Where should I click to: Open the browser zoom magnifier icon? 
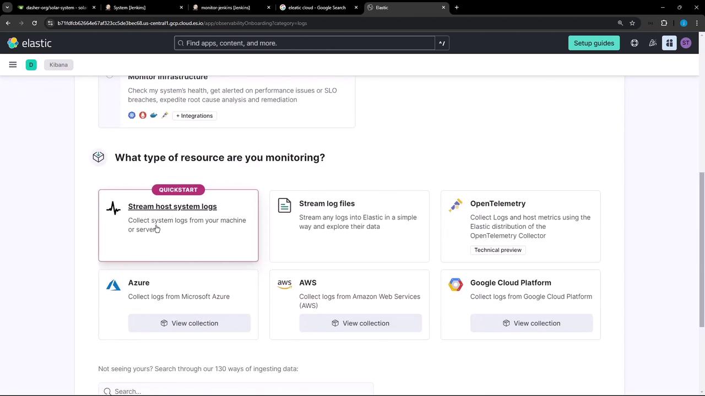tap(620, 23)
